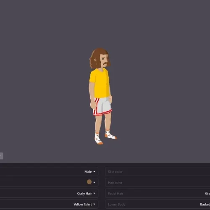Click the caret next to Yellow Tshirt

(x=94, y=204)
